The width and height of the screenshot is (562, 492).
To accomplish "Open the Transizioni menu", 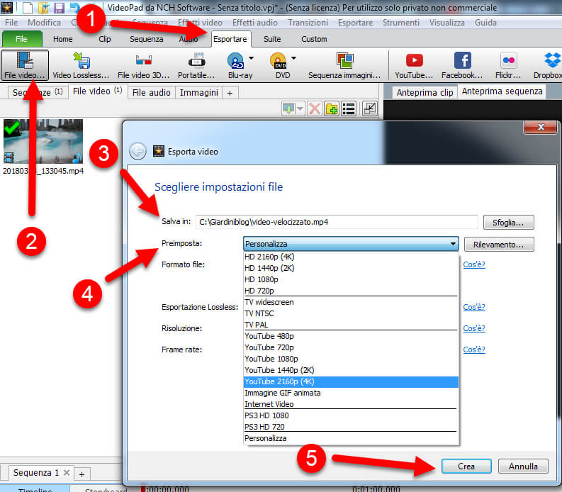I will point(308,23).
